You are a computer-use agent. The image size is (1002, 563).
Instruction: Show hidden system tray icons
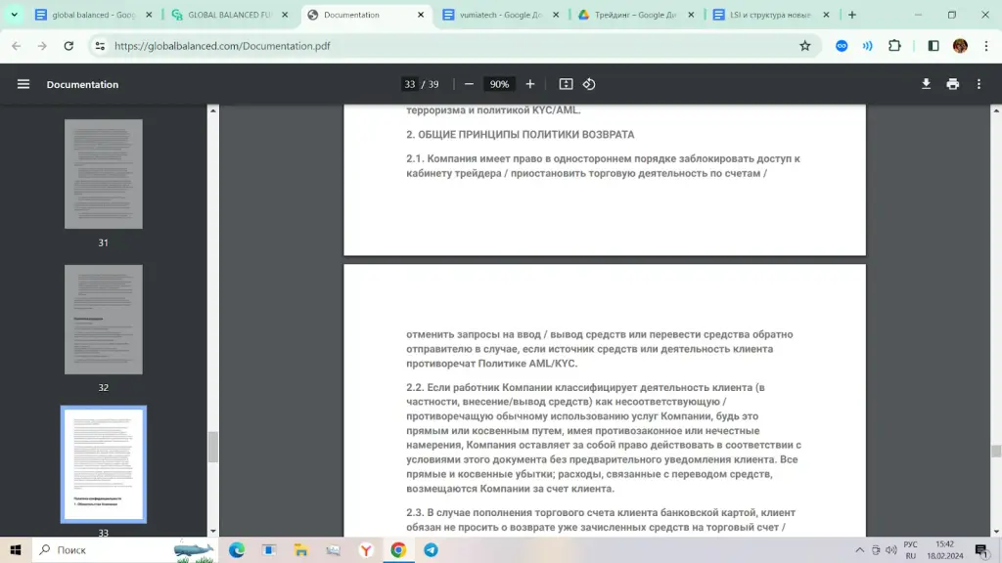tap(859, 549)
